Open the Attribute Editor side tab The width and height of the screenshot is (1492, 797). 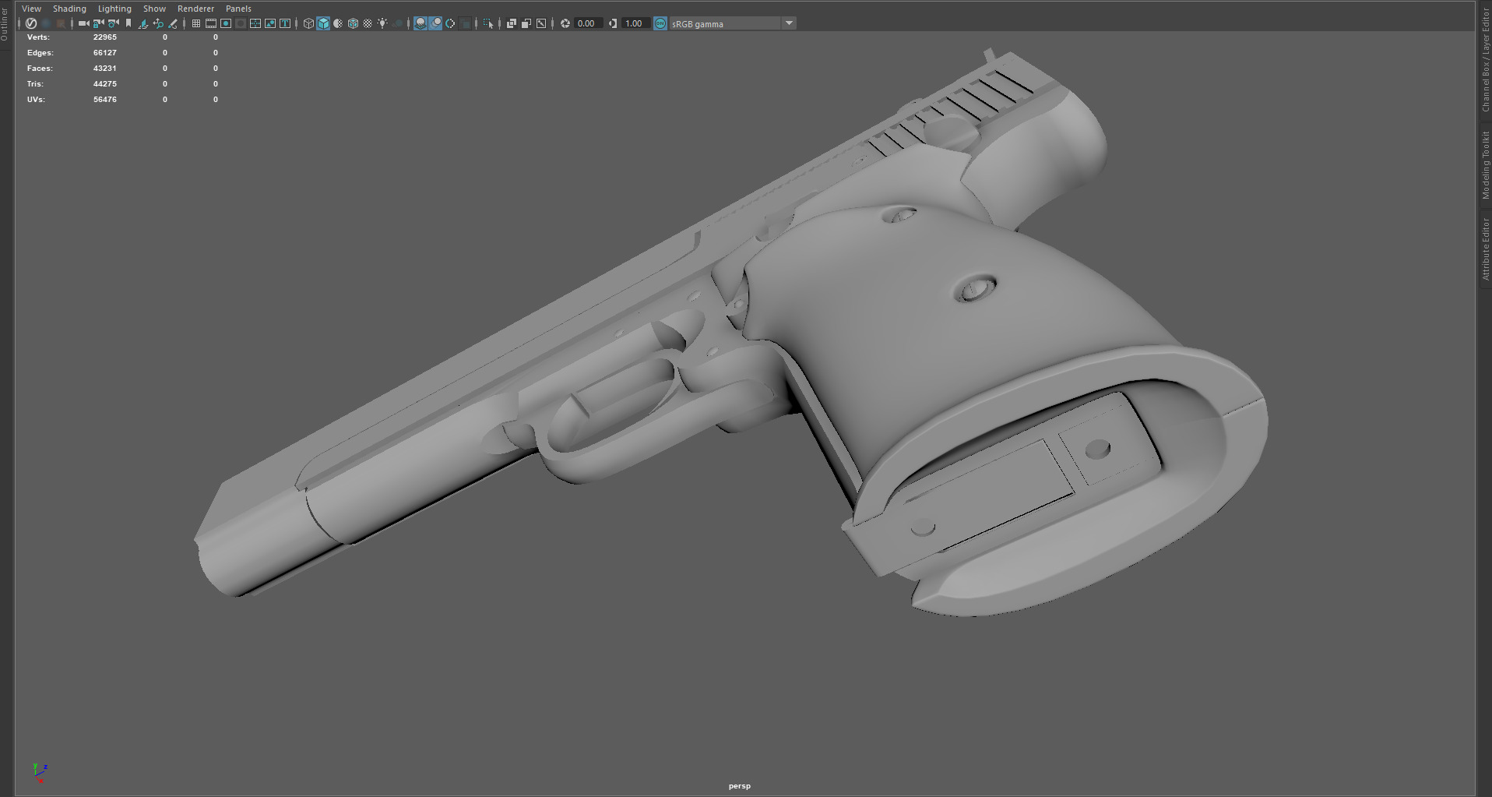point(1486,249)
